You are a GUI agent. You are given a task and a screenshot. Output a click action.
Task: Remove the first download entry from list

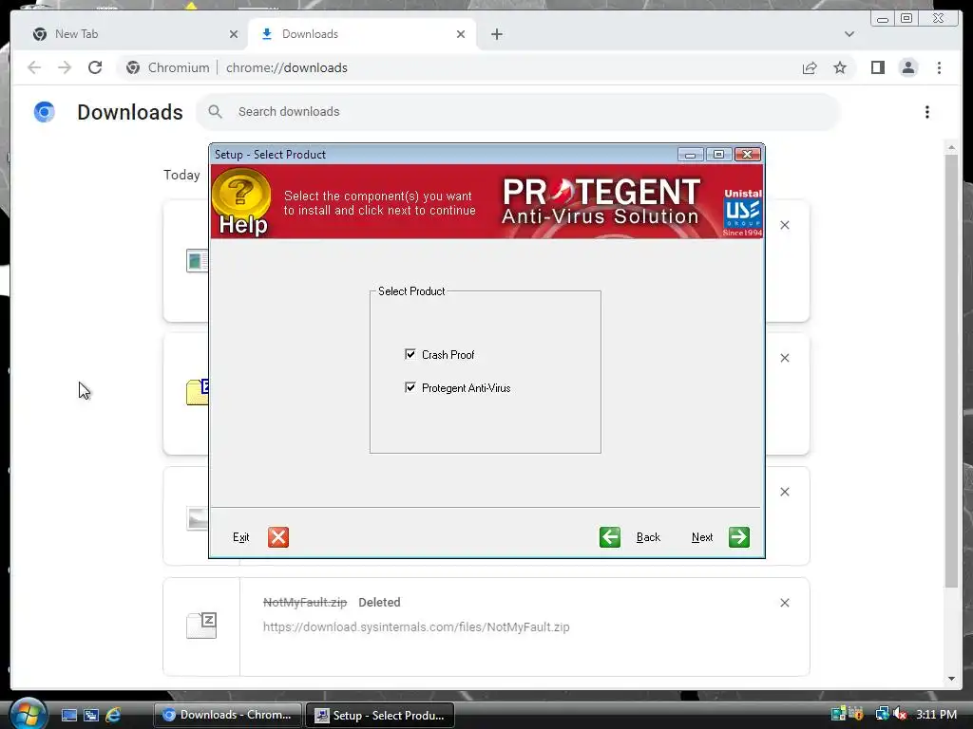(x=784, y=225)
